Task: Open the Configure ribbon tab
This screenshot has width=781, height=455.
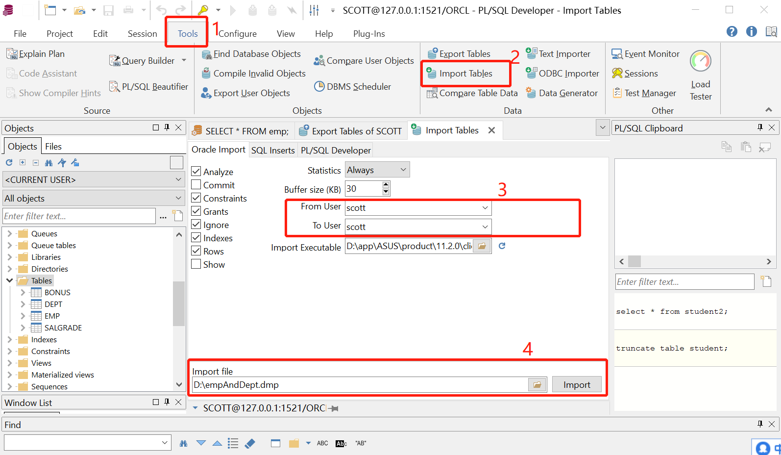Action: [x=238, y=33]
